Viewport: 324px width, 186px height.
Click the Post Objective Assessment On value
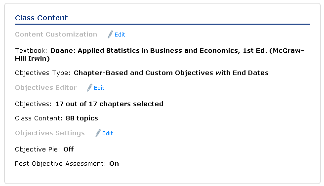coord(114,164)
